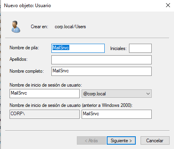Focus the user logon name field beside @corp.local
Viewport: 174px width, 149px height.
coord(45,93)
